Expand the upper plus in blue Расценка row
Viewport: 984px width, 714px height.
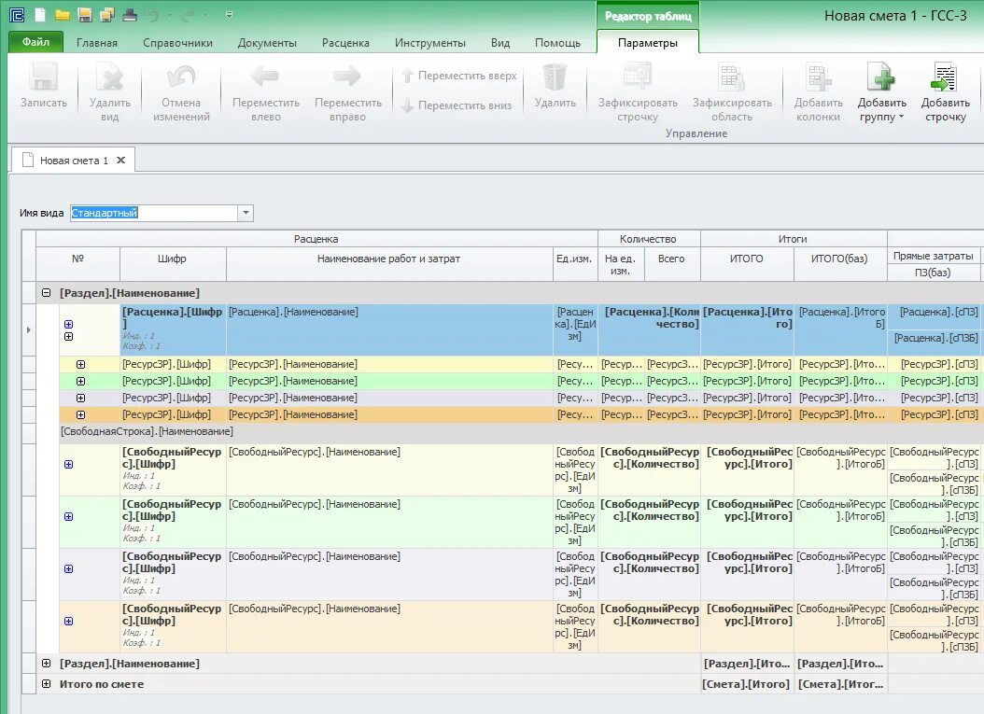(x=68, y=325)
